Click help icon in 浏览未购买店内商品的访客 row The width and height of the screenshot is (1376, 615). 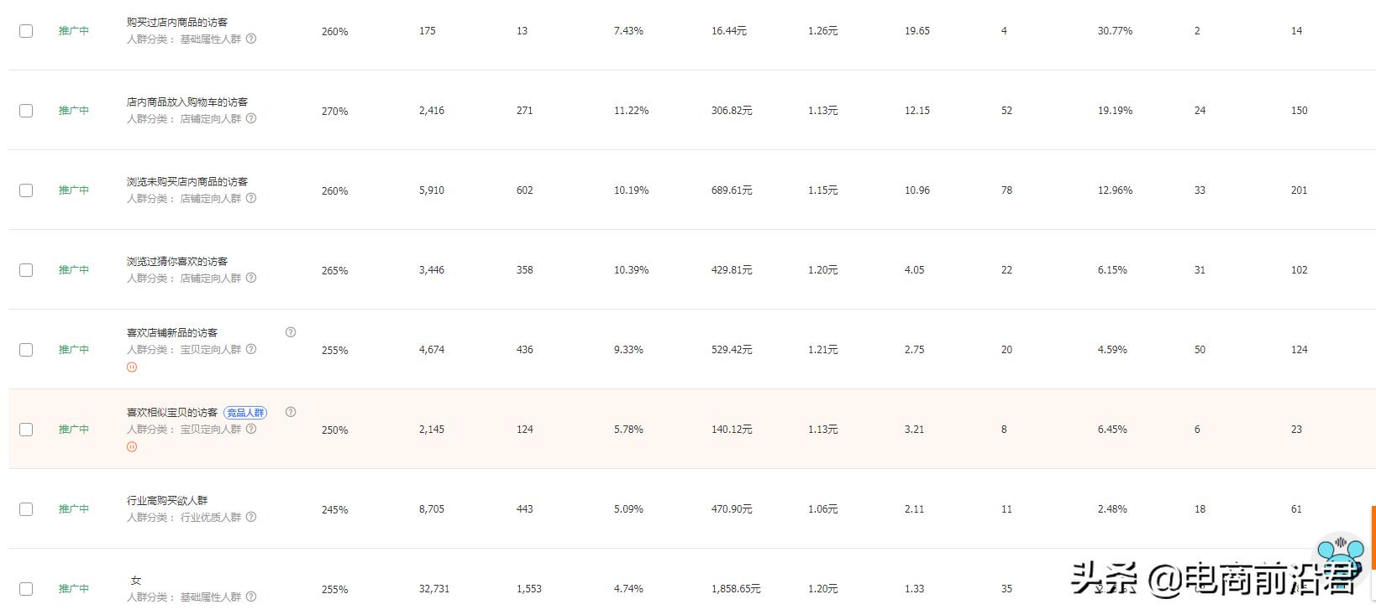pyautogui.click(x=251, y=198)
